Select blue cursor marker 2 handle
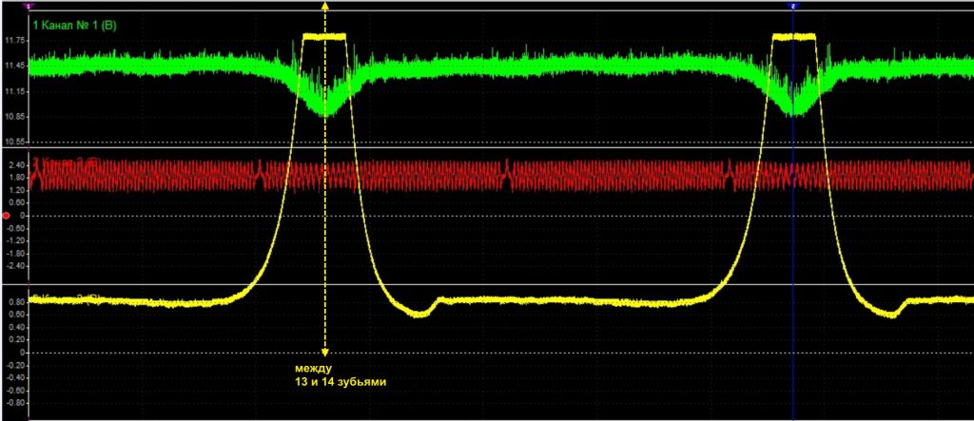974x421 pixels. [792, 6]
